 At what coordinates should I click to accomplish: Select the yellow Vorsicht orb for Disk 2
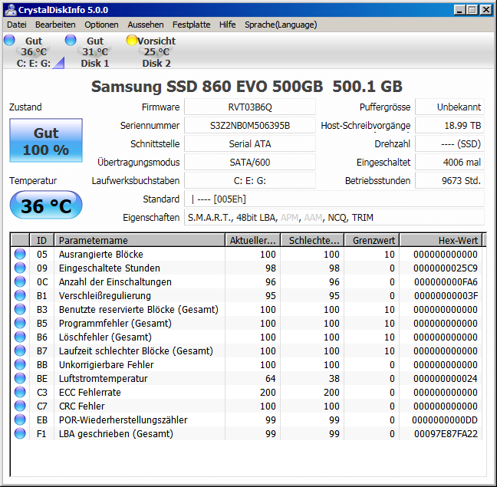coord(132,40)
